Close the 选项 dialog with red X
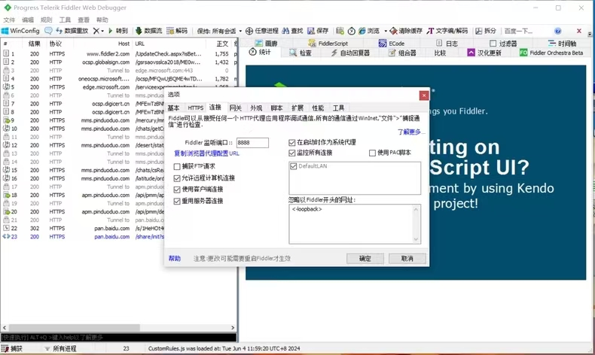Screen dimensions: 595x355 coord(424,95)
